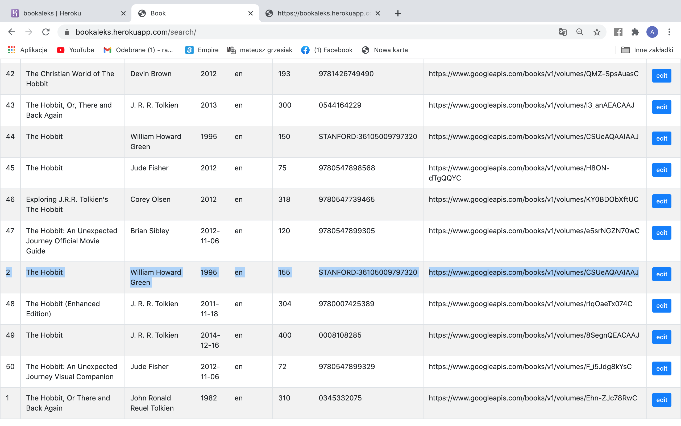Open the Aplikacje apps shortcut
The height and width of the screenshot is (426, 681).
(x=28, y=50)
